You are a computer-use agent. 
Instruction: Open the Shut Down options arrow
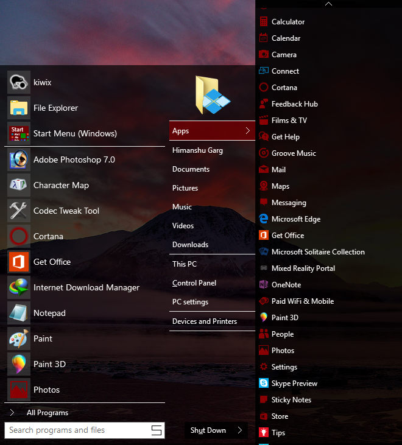(239, 430)
